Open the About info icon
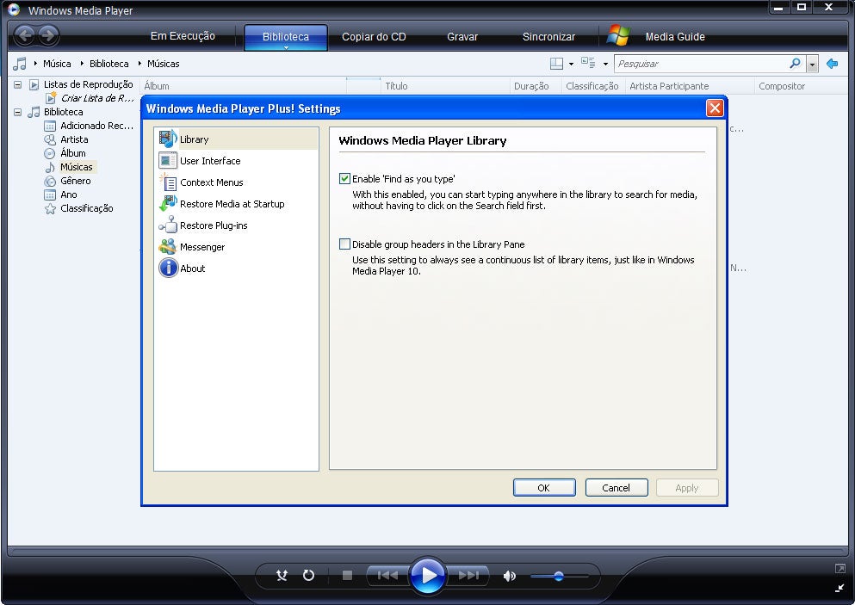 pos(168,269)
